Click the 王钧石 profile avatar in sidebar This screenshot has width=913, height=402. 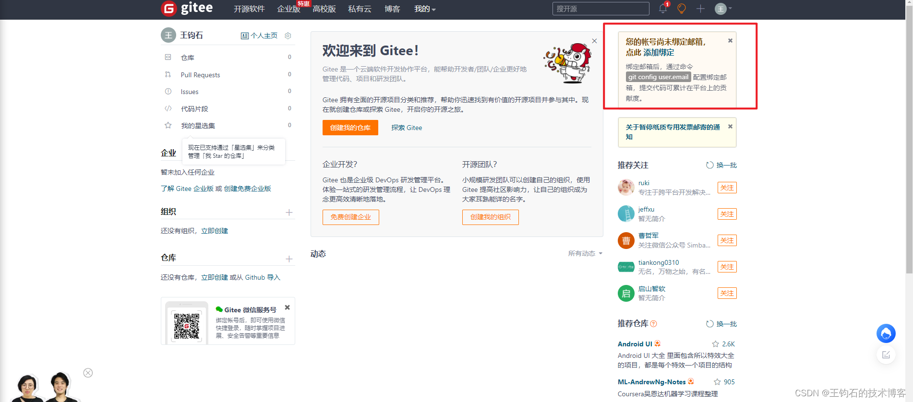(168, 35)
